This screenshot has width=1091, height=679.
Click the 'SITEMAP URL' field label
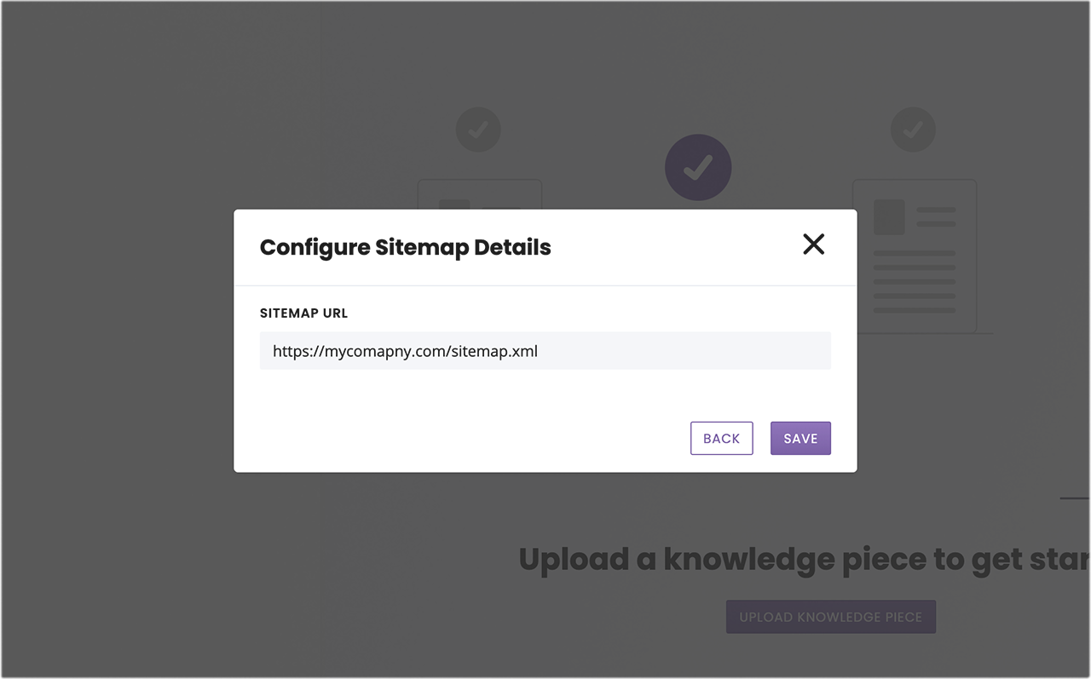[304, 313]
